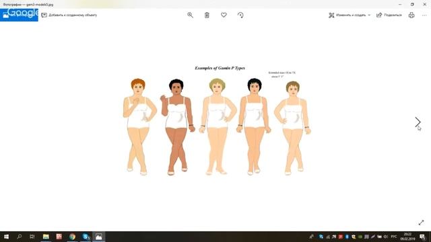The image size is (431, 242).
Task: Add photo to favorites with heart icon
Action: click(224, 15)
